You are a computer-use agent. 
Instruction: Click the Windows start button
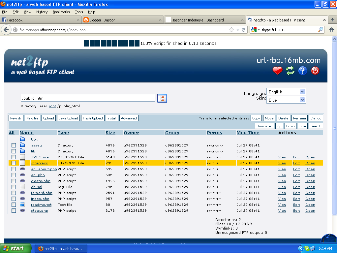click(15, 248)
